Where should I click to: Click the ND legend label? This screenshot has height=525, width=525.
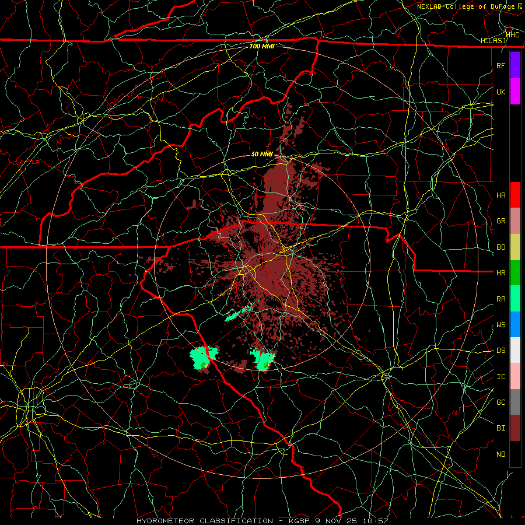(501, 454)
